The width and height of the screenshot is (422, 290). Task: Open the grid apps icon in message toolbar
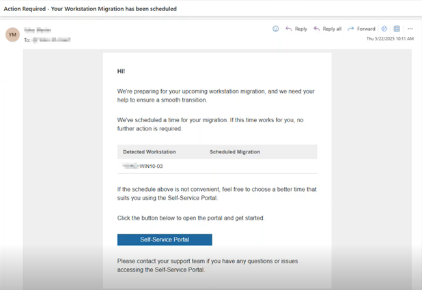[x=397, y=29]
